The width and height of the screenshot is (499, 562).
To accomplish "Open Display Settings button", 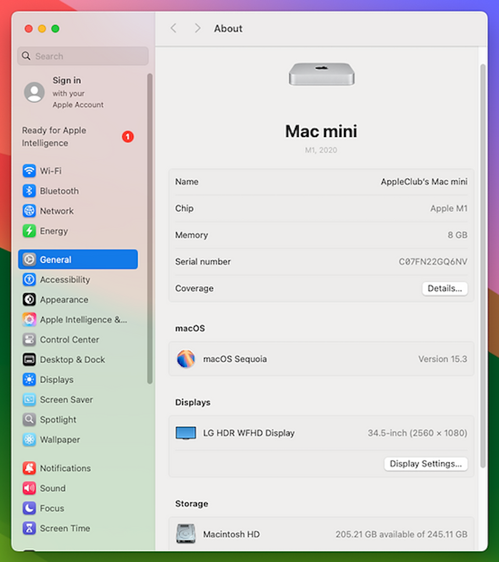I will coord(426,464).
